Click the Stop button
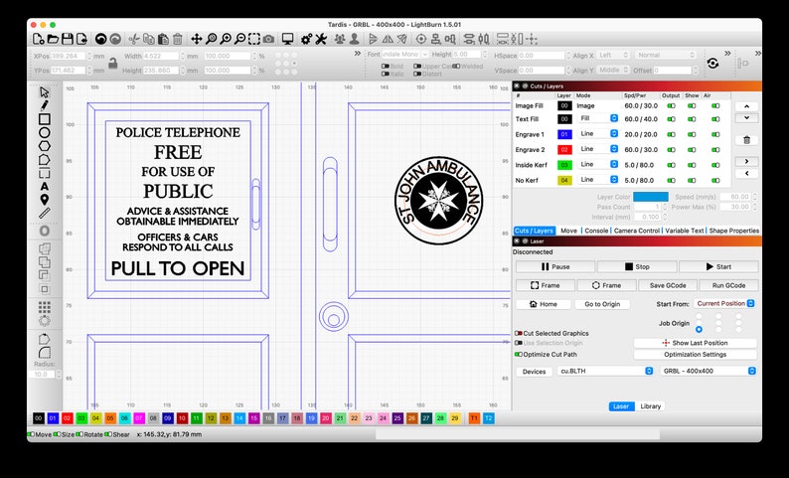Screen dimensions: 789x478 point(637,266)
